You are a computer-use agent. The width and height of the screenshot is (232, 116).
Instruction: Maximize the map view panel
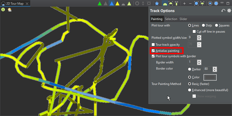coord(228,3)
